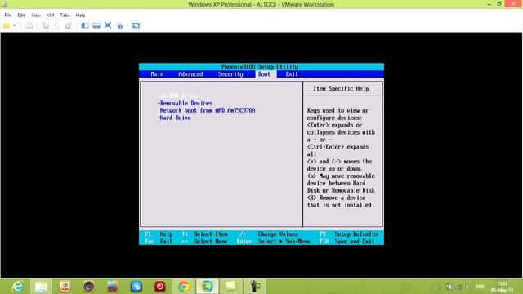Open the Edit menu
Viewport: 523px width, 294px height.
tap(21, 16)
